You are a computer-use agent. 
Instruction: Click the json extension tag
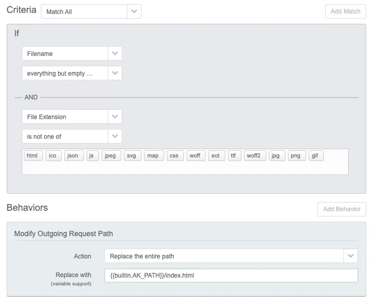click(x=73, y=155)
